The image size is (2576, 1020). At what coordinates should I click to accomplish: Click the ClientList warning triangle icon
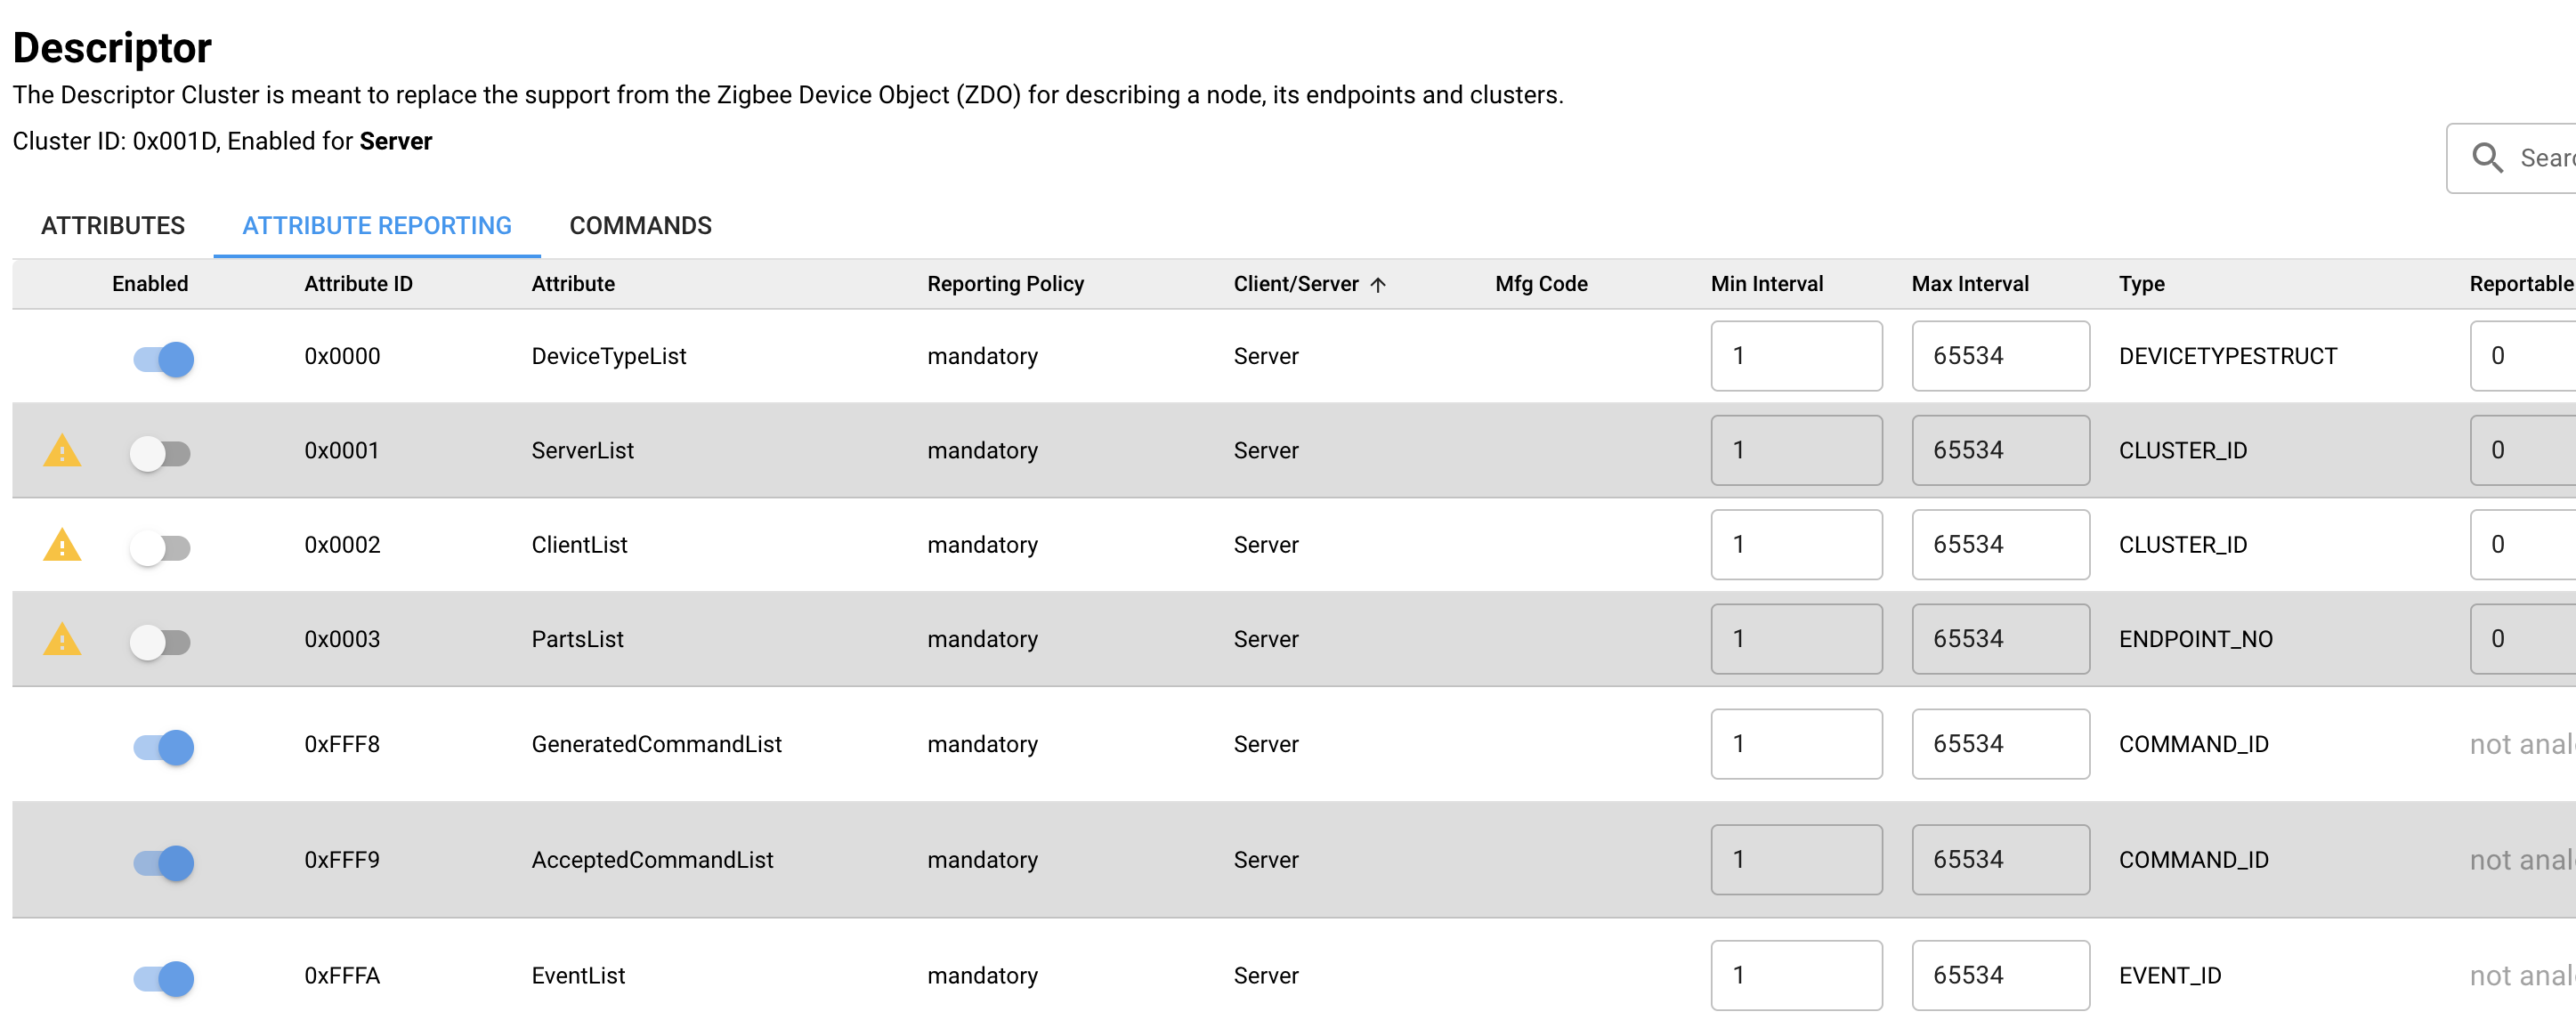click(62, 545)
